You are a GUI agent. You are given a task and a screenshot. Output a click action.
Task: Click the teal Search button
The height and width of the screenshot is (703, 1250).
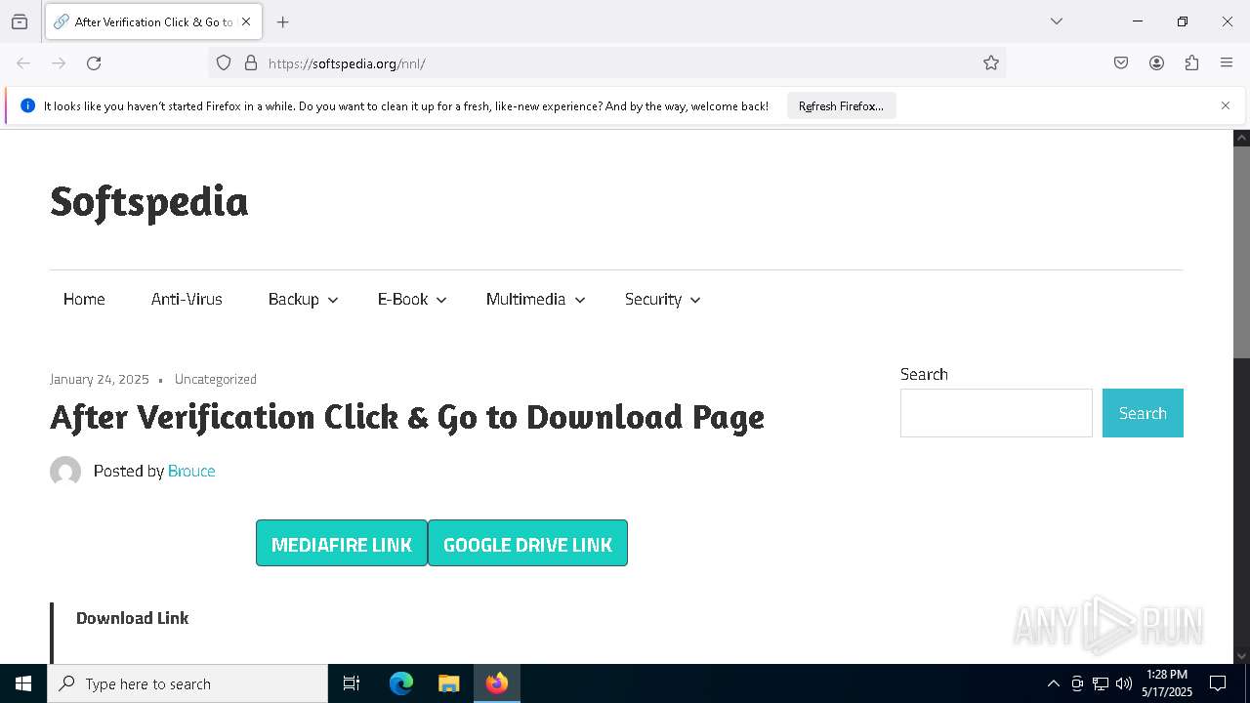[1143, 413]
